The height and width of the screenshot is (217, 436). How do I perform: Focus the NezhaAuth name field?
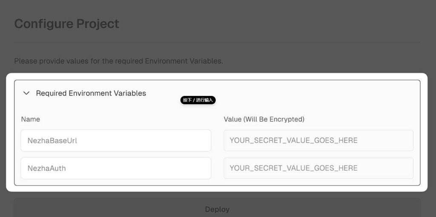(x=116, y=168)
